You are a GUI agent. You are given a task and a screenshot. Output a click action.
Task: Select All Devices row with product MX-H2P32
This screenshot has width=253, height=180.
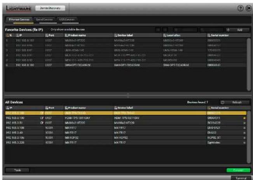click(126, 138)
